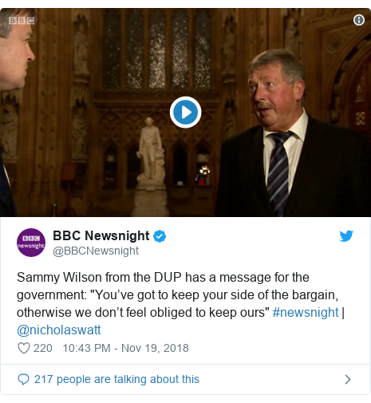
Task: Open 217 people are talking about this
Action: tap(116, 379)
